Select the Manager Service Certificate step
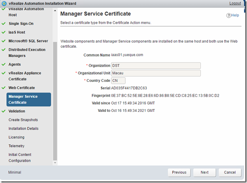The width and height of the screenshot is (247, 183). tap(29, 100)
